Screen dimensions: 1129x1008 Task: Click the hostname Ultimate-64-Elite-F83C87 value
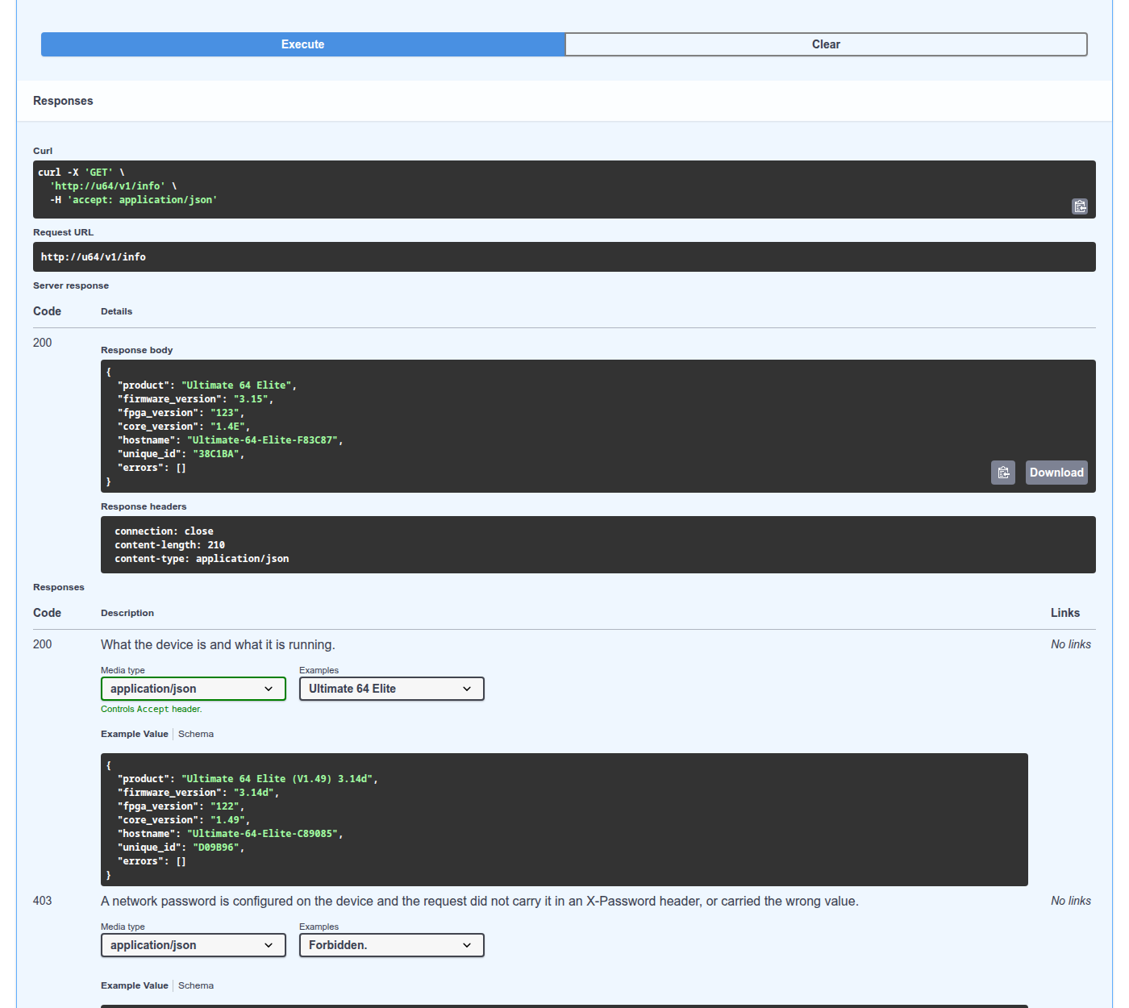coord(265,440)
